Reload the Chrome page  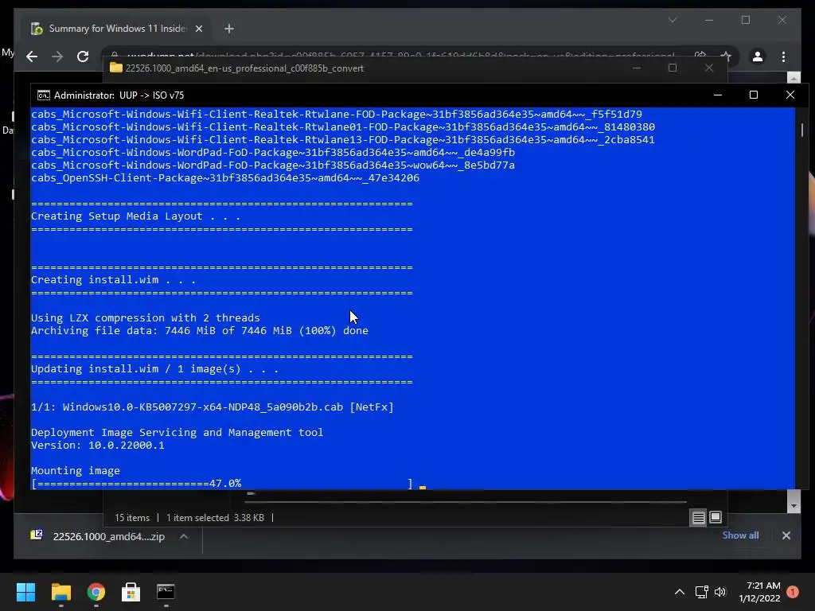[83, 56]
